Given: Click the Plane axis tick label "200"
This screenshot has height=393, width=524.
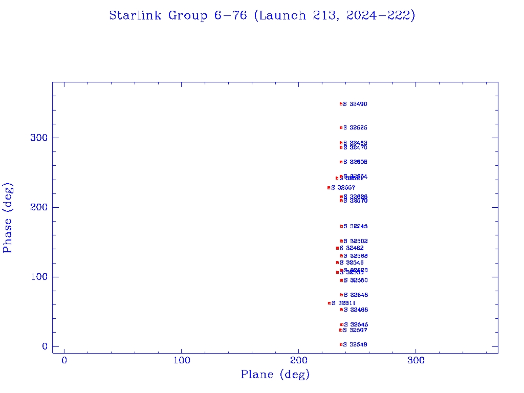Looking at the screenshot, I should pyautogui.click(x=298, y=361).
